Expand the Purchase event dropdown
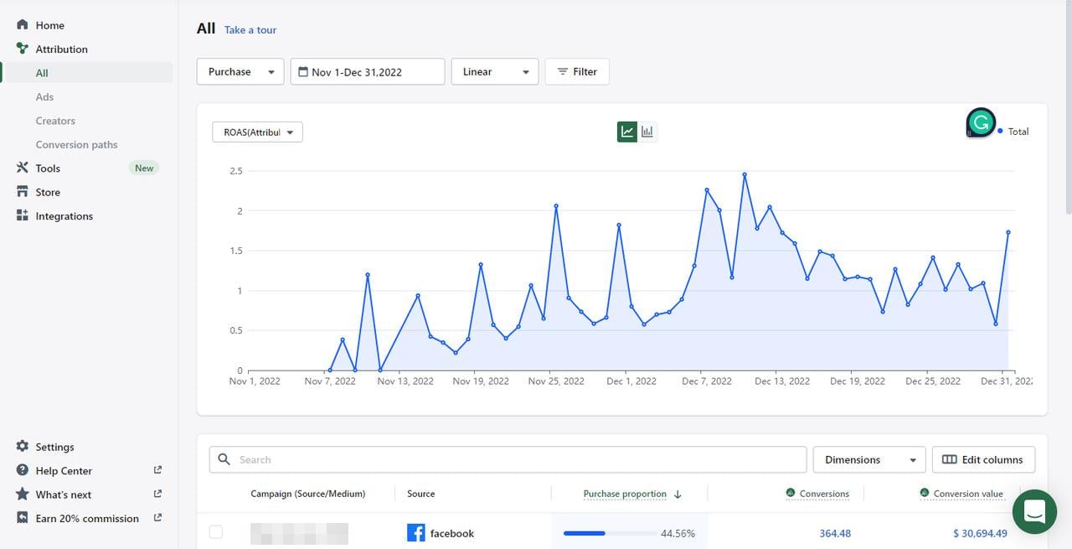 (240, 72)
